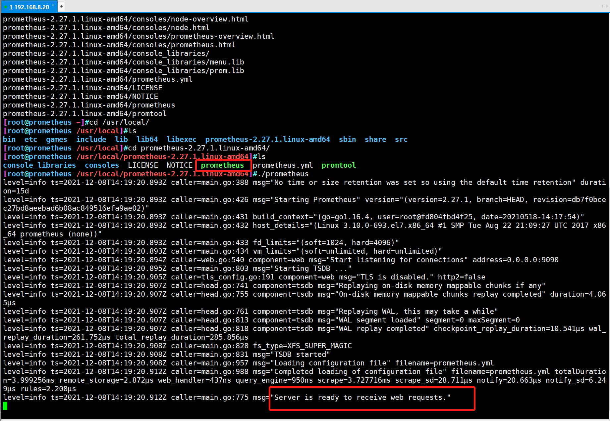This screenshot has width=610, height=421.
Task: Select the 192.168.8.20 session tab
Action: pos(28,7)
